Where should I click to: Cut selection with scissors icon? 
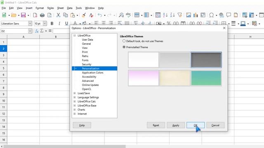[58, 15]
